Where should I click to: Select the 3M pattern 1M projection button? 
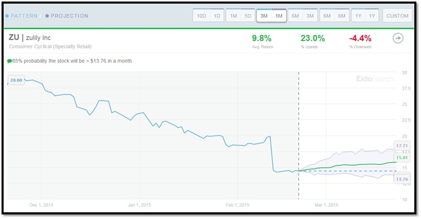(x=271, y=15)
